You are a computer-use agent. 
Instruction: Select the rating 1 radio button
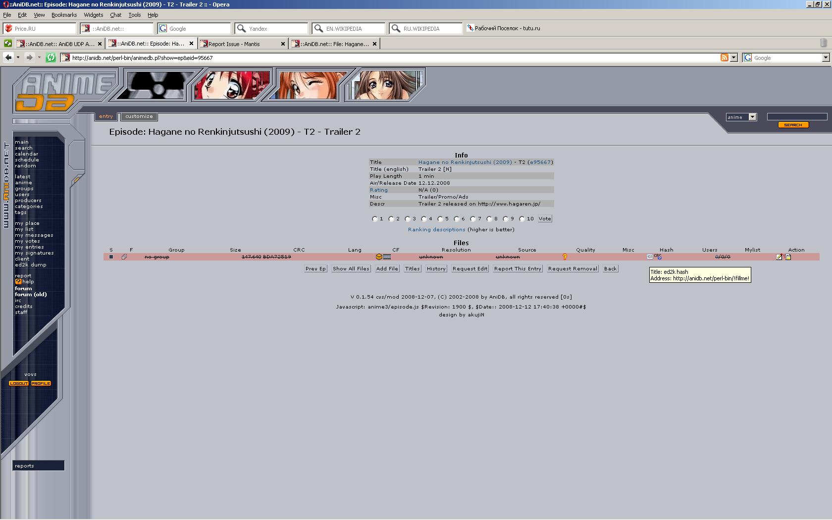[375, 219]
